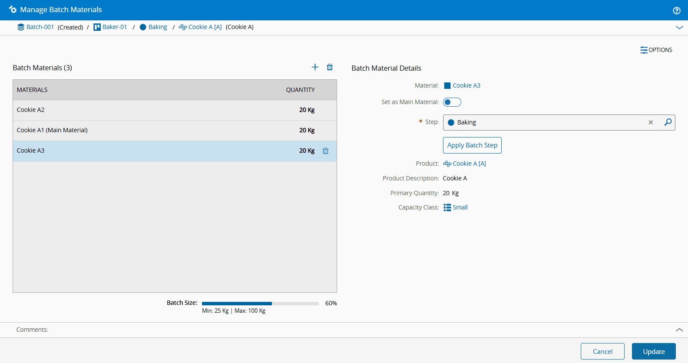Click the trash icon above the materials table

330,67
